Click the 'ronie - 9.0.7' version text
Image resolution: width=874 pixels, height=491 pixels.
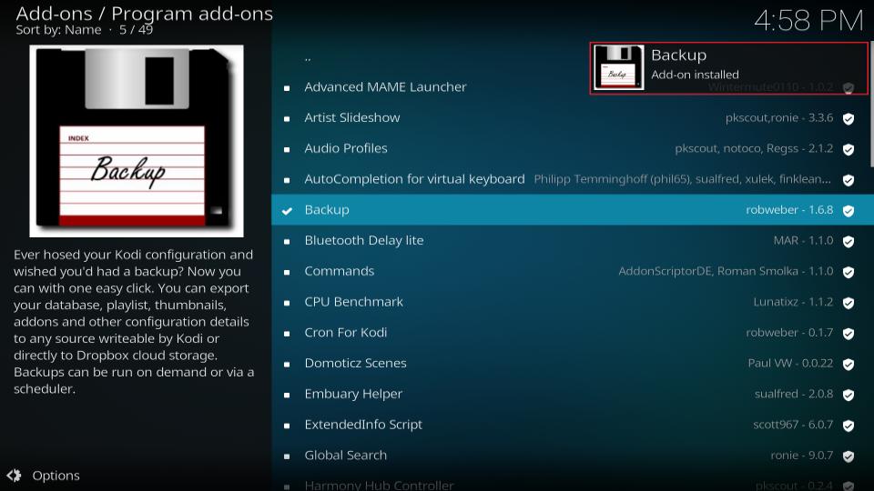tap(802, 455)
